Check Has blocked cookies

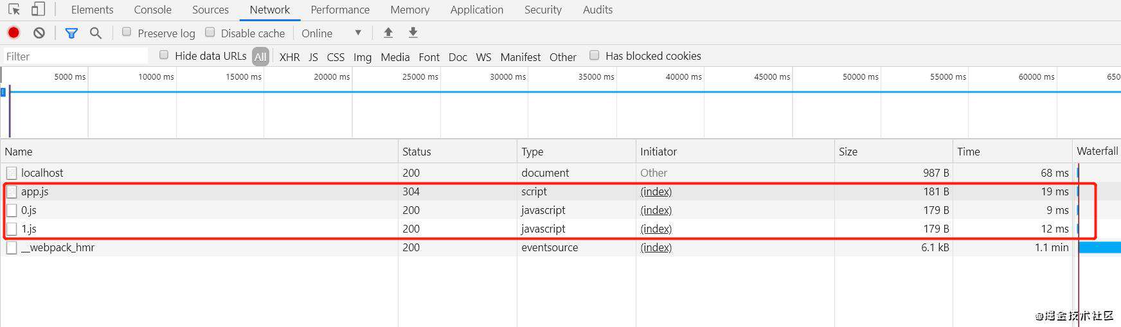595,55
